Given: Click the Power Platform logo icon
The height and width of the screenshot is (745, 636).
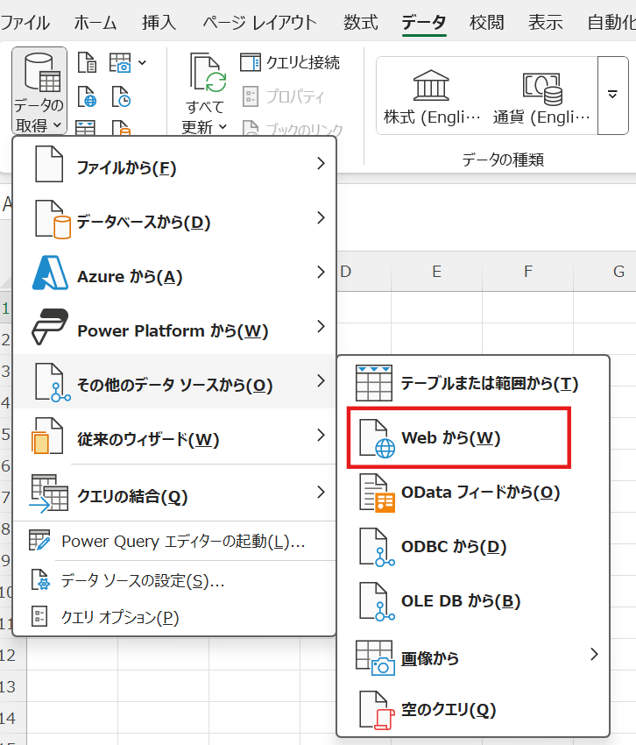Looking at the screenshot, I should coord(50,327).
